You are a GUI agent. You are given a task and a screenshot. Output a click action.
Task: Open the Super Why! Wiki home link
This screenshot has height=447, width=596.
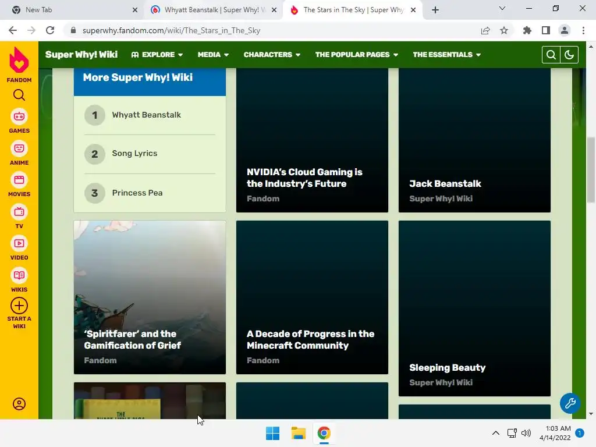[x=81, y=55]
